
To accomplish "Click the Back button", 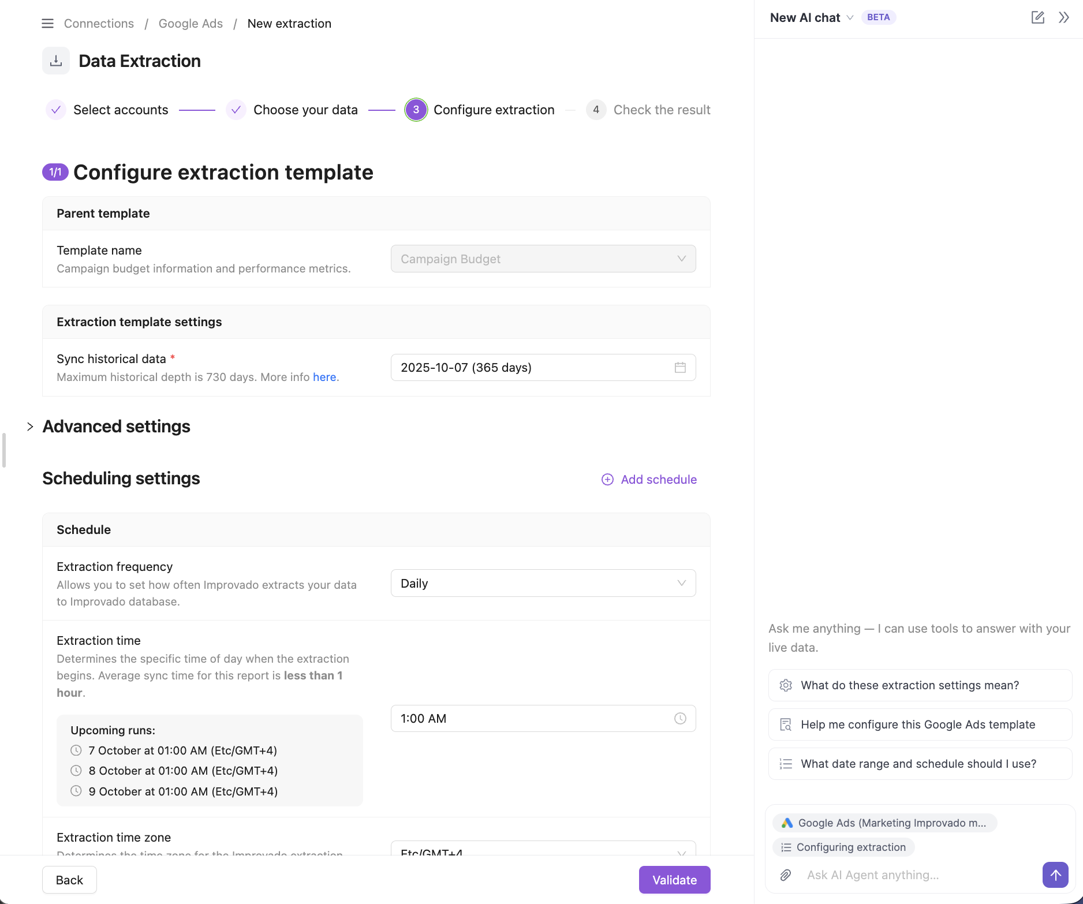I will click(69, 880).
